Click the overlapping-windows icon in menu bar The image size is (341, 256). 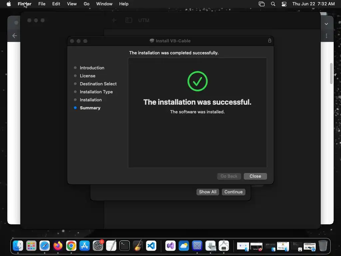tap(262, 4)
